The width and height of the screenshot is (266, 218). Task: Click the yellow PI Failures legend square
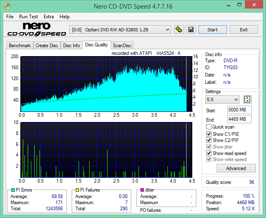(x=77, y=190)
